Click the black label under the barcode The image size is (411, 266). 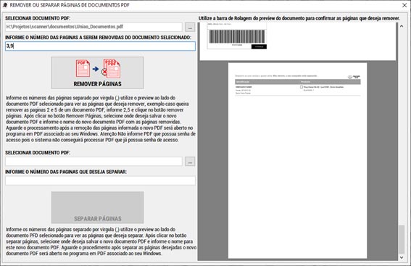(x=259, y=46)
